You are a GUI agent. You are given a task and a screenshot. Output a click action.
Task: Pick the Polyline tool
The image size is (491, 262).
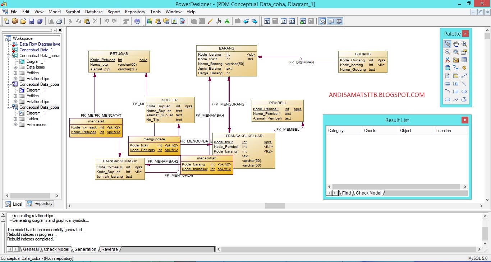pyautogui.click(x=456, y=99)
